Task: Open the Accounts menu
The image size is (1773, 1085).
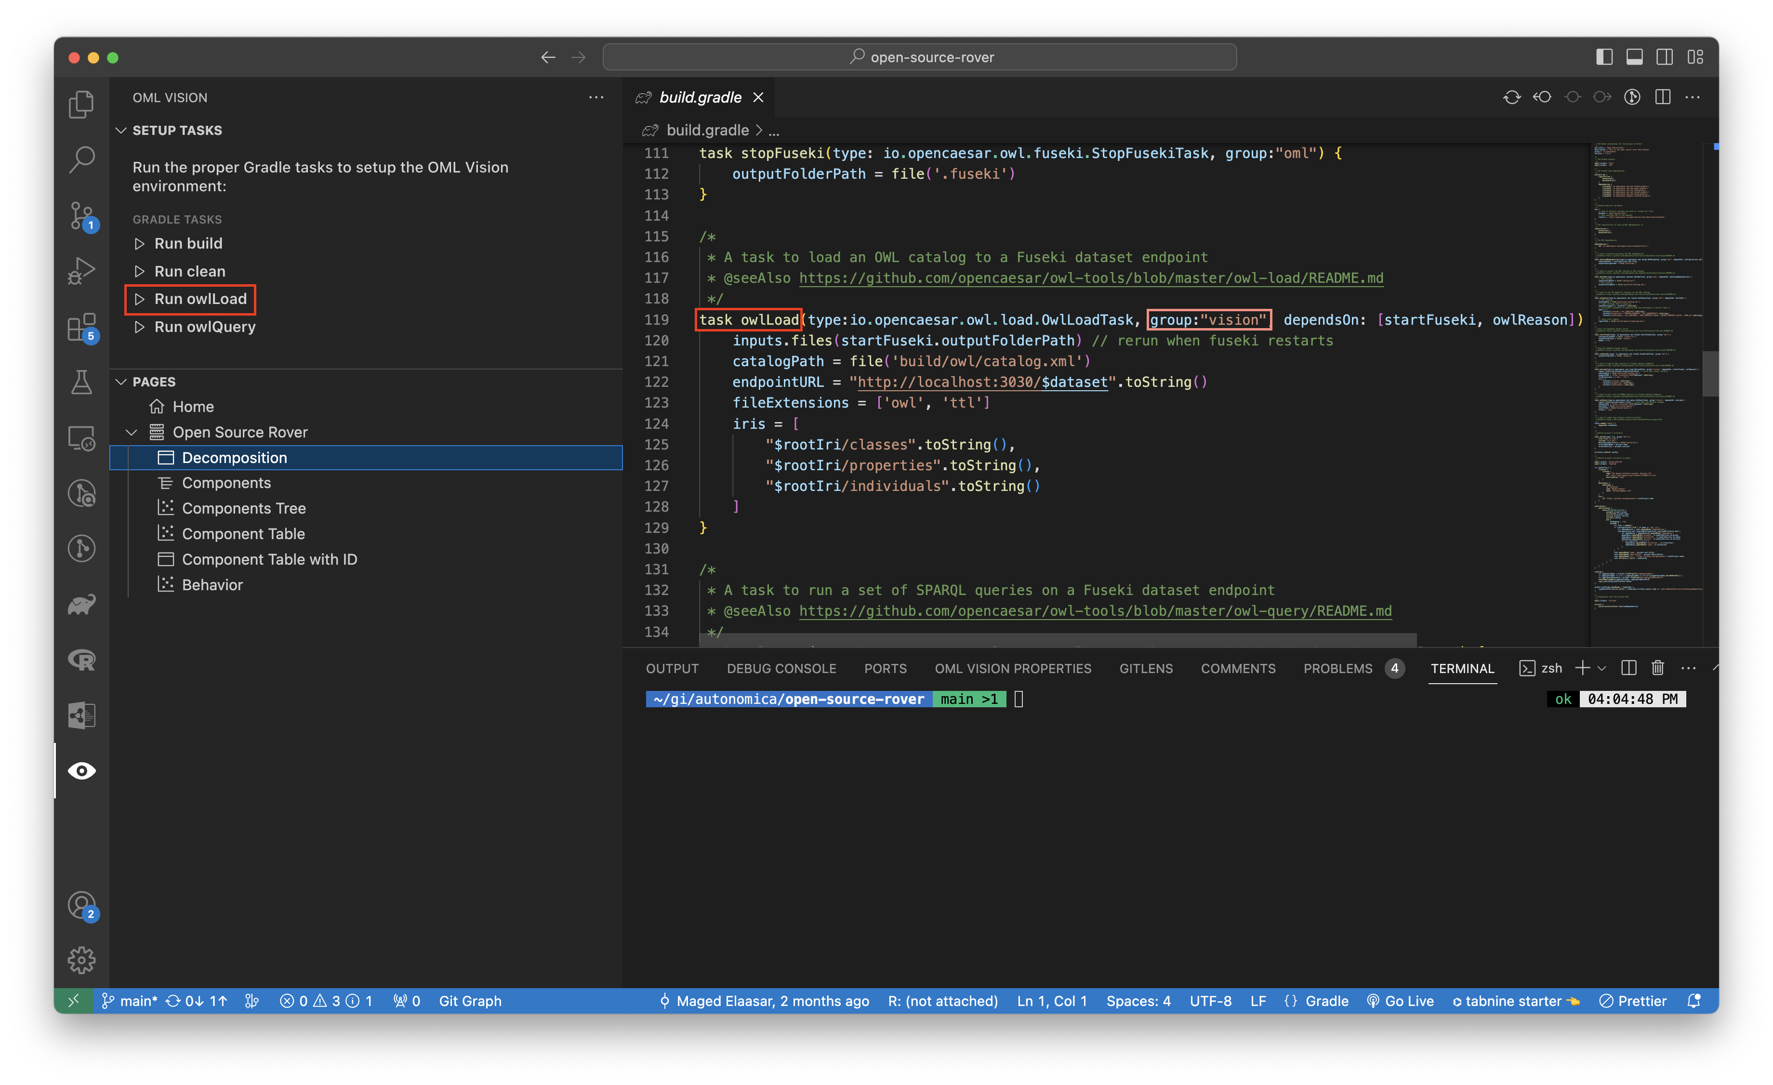Action: tap(81, 905)
